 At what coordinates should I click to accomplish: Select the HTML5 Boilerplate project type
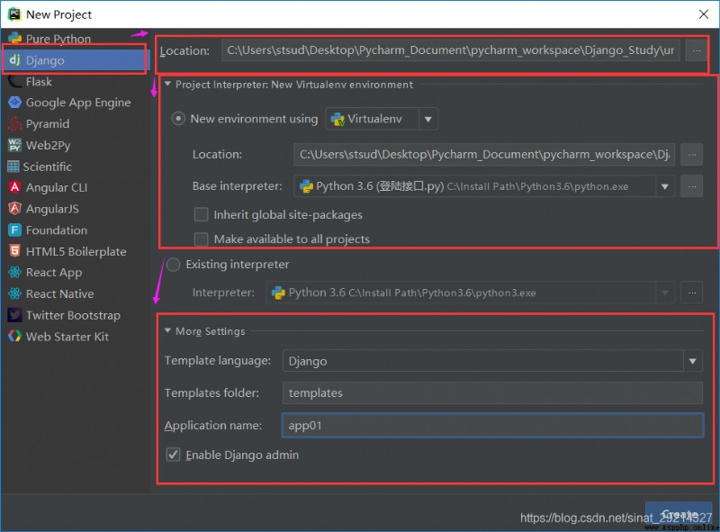[76, 251]
